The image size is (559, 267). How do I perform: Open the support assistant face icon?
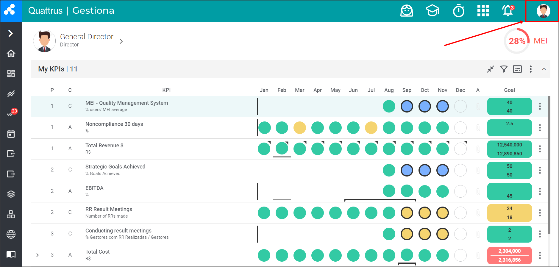[407, 11]
